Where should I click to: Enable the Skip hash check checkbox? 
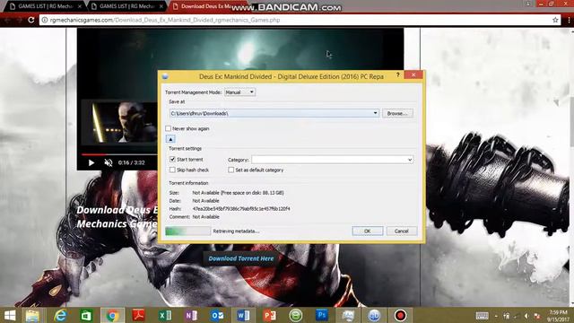pyautogui.click(x=172, y=170)
